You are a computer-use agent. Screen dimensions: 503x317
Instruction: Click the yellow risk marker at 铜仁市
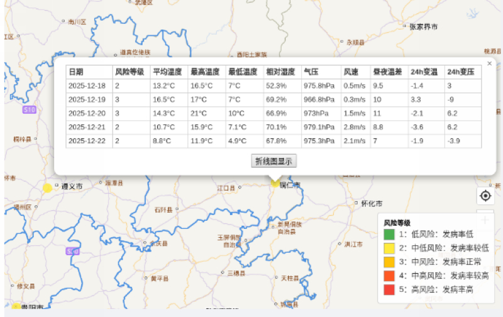click(275, 184)
